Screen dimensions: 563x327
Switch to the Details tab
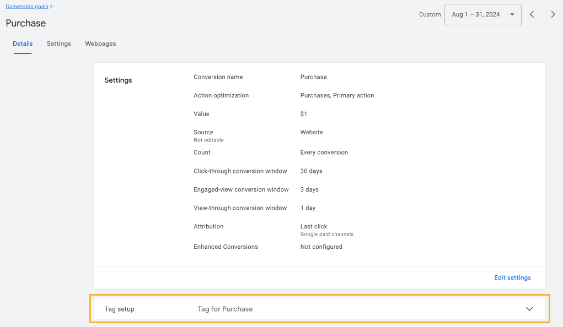click(23, 43)
